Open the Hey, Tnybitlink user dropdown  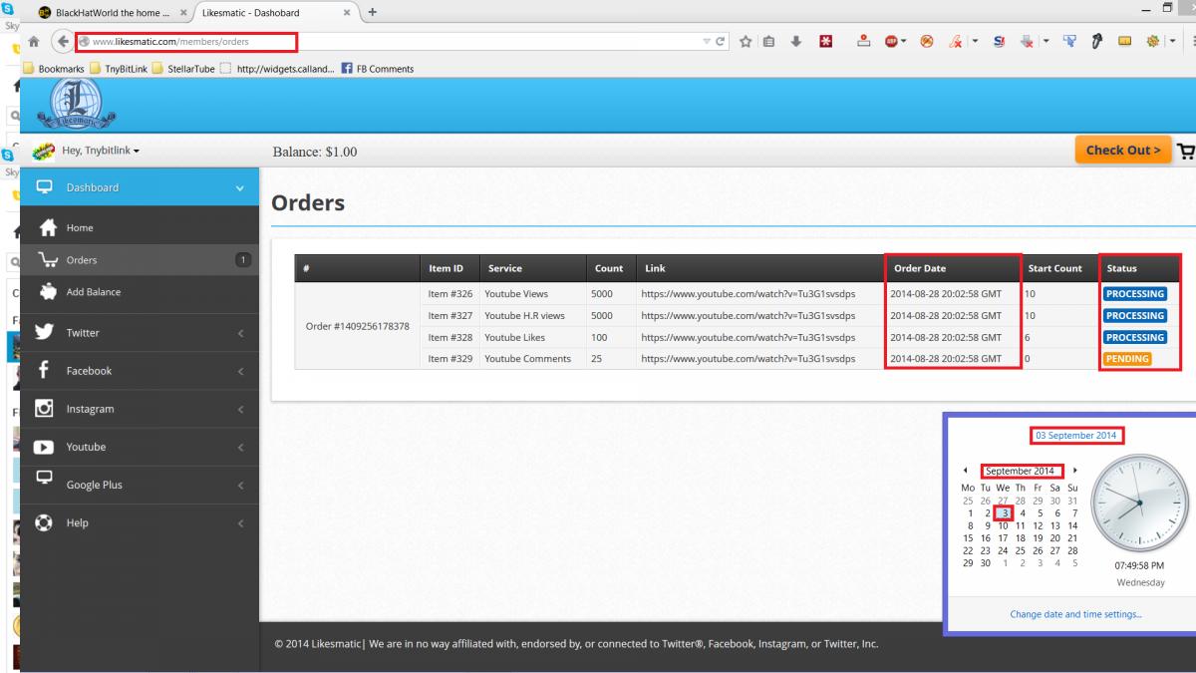point(101,151)
